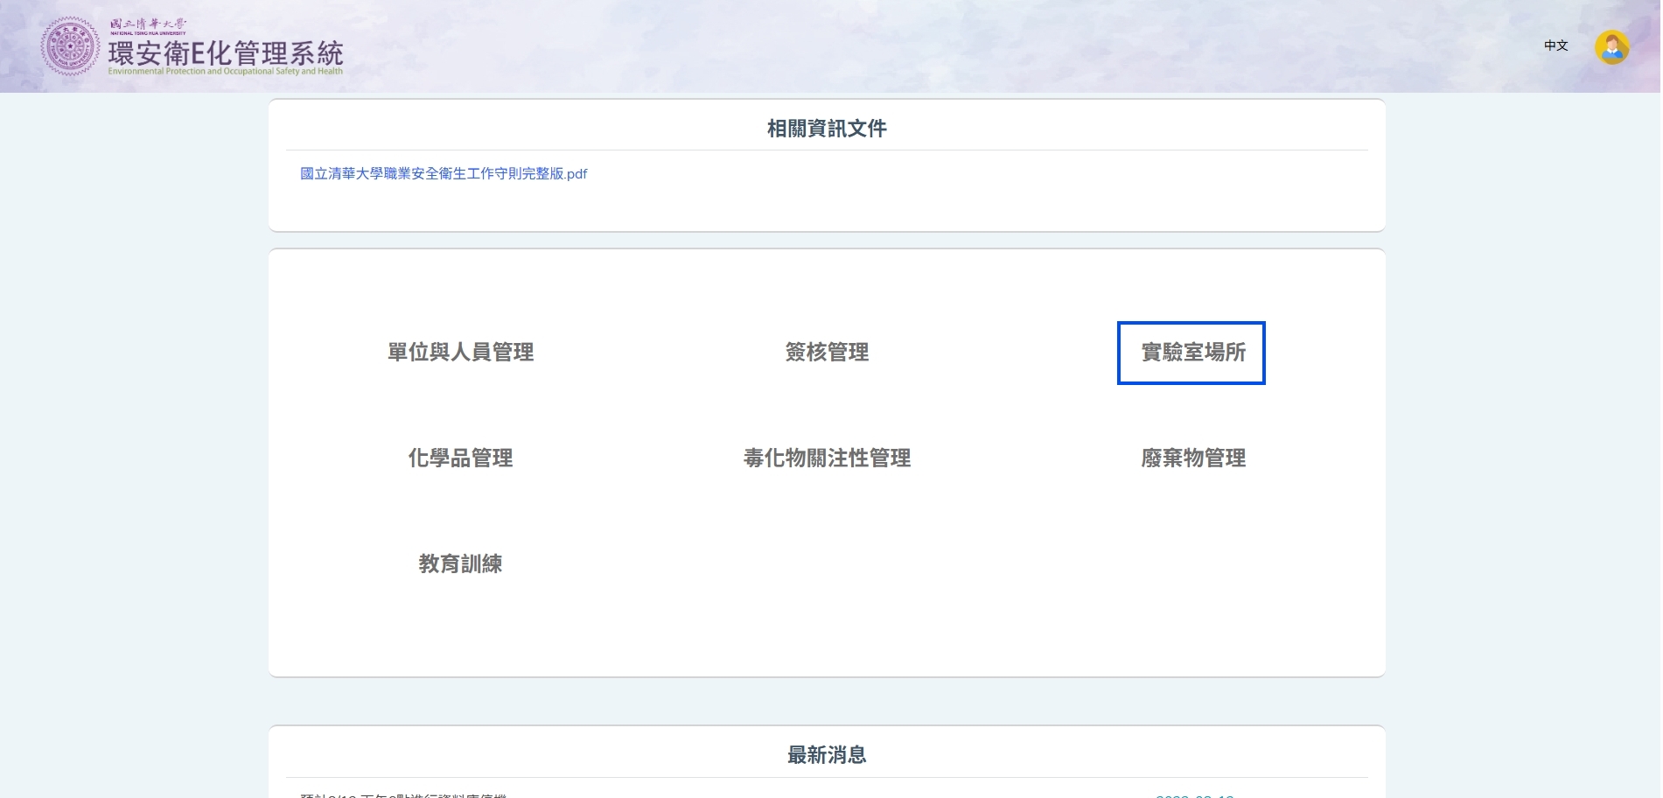Open 教育訓練 section
Screen dimensions: 1663x798
pos(461,564)
